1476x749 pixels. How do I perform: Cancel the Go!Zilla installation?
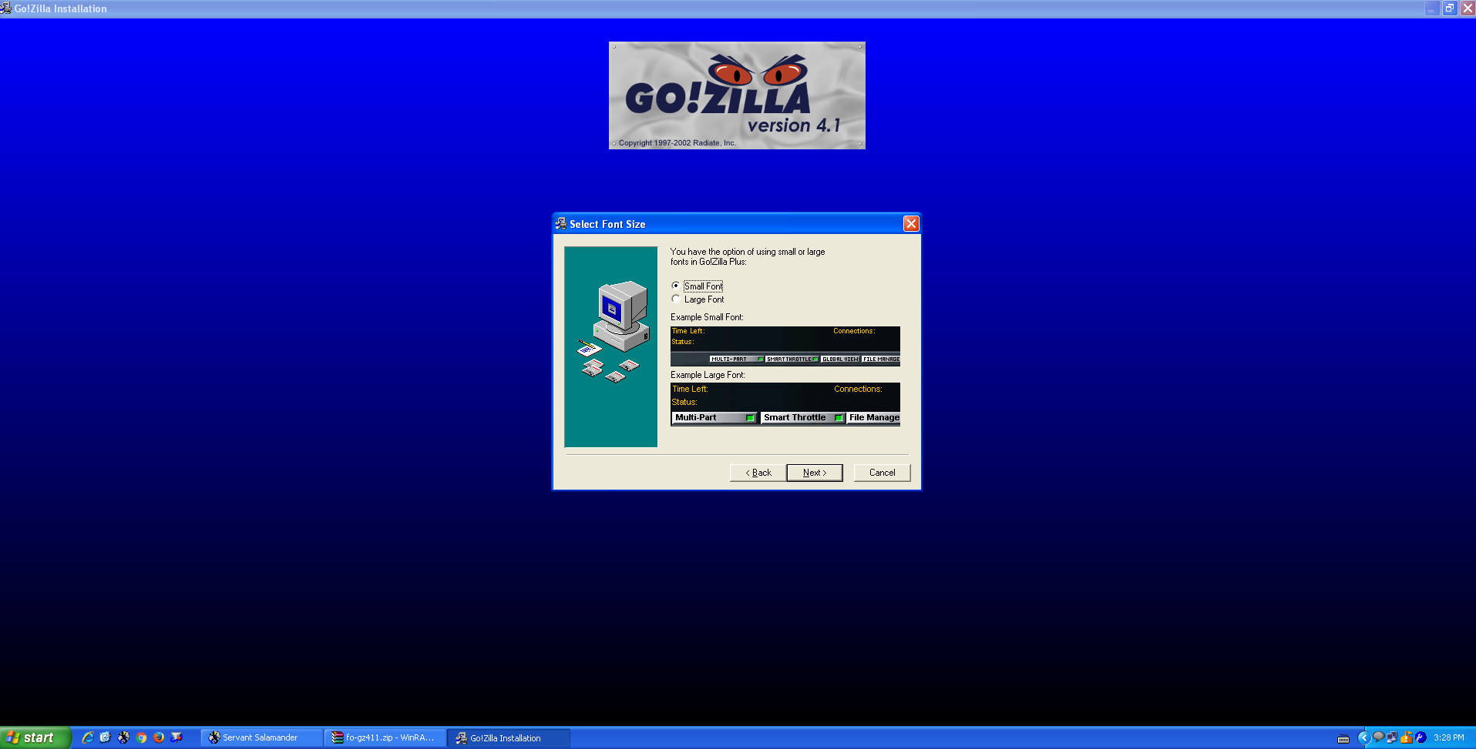pyautogui.click(x=882, y=473)
